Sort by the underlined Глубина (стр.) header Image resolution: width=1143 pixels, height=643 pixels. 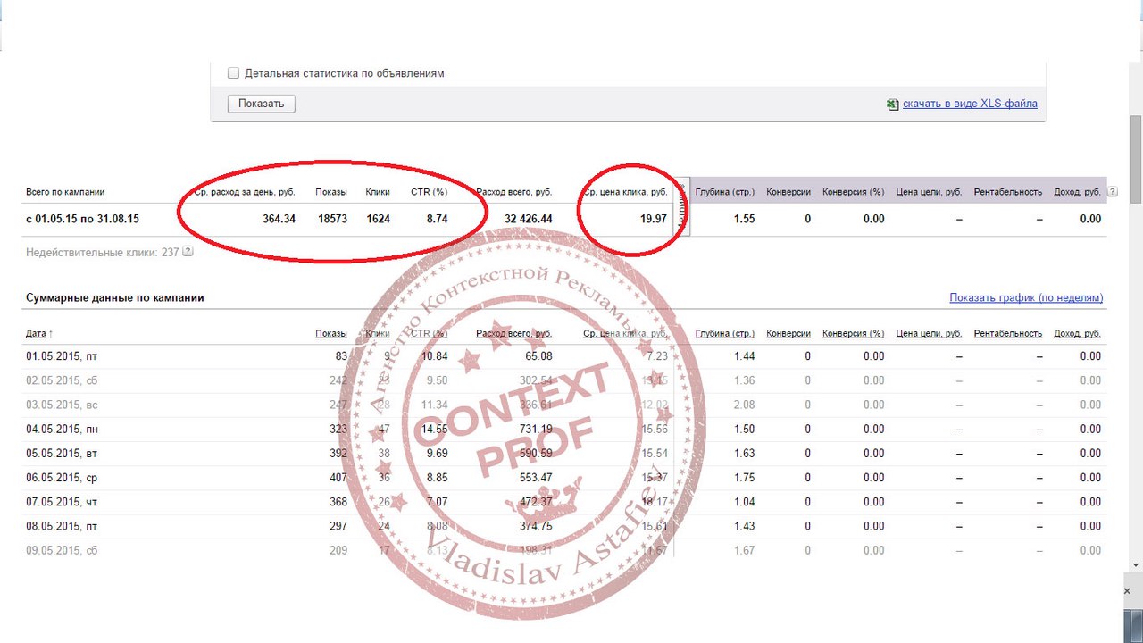point(725,333)
